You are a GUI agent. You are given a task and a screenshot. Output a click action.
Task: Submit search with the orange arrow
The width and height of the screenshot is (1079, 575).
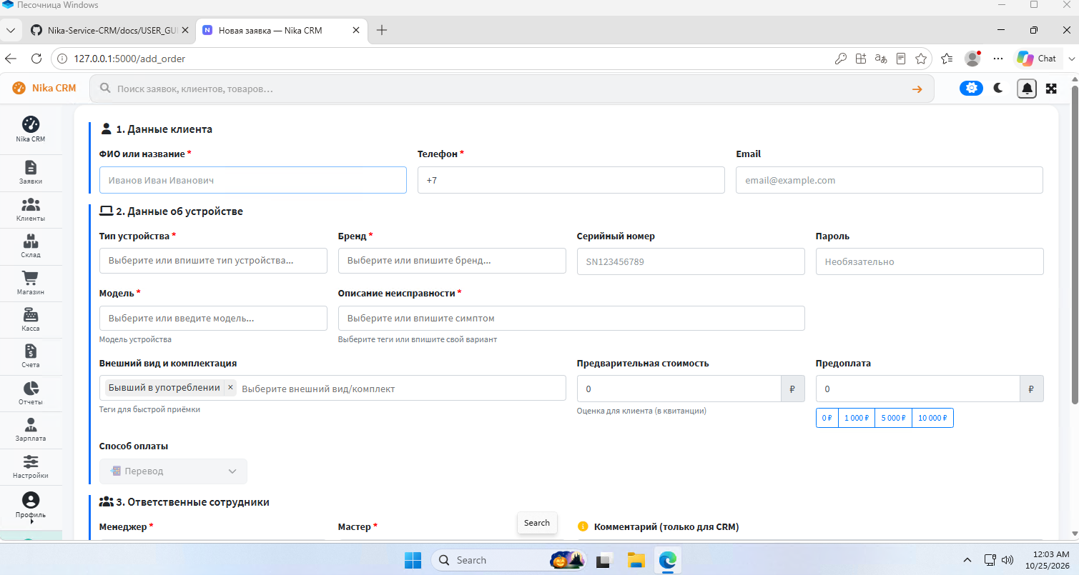pyautogui.click(x=917, y=89)
